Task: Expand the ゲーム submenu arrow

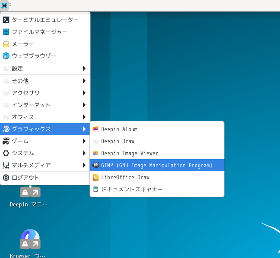Action: [84, 141]
